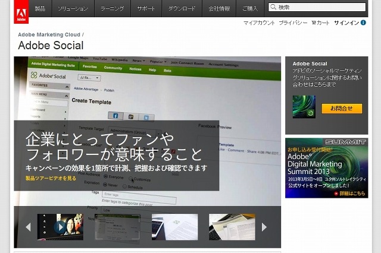
Task: Open プライバシー link
Action: 293,23
